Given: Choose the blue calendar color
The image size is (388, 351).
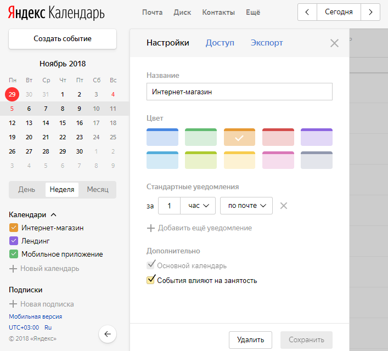Looking at the screenshot, I should coord(162,137).
